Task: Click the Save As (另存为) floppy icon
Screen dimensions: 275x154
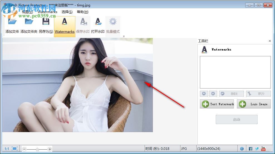Action: pyautogui.click(x=46, y=22)
